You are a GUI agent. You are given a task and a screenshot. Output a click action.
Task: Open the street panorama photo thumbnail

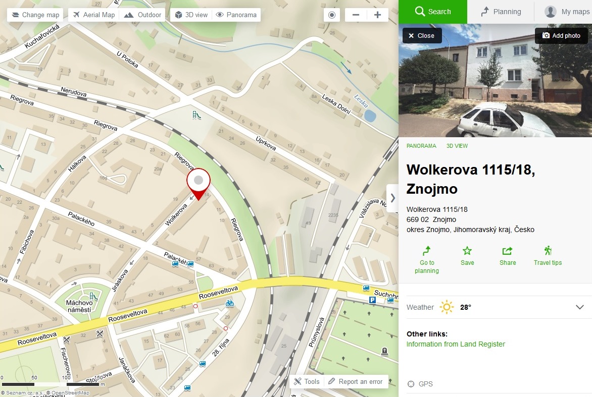point(496,80)
